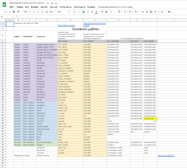Screen dimensions: 187x168
Task: Select the Основной шаблон heading cell
Action: click(86, 29)
